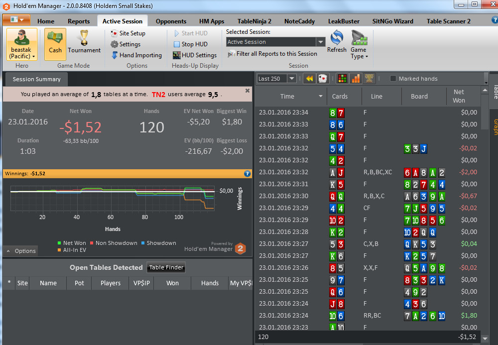Click the Start HUD button
The width and height of the screenshot is (498, 345).
(191, 33)
